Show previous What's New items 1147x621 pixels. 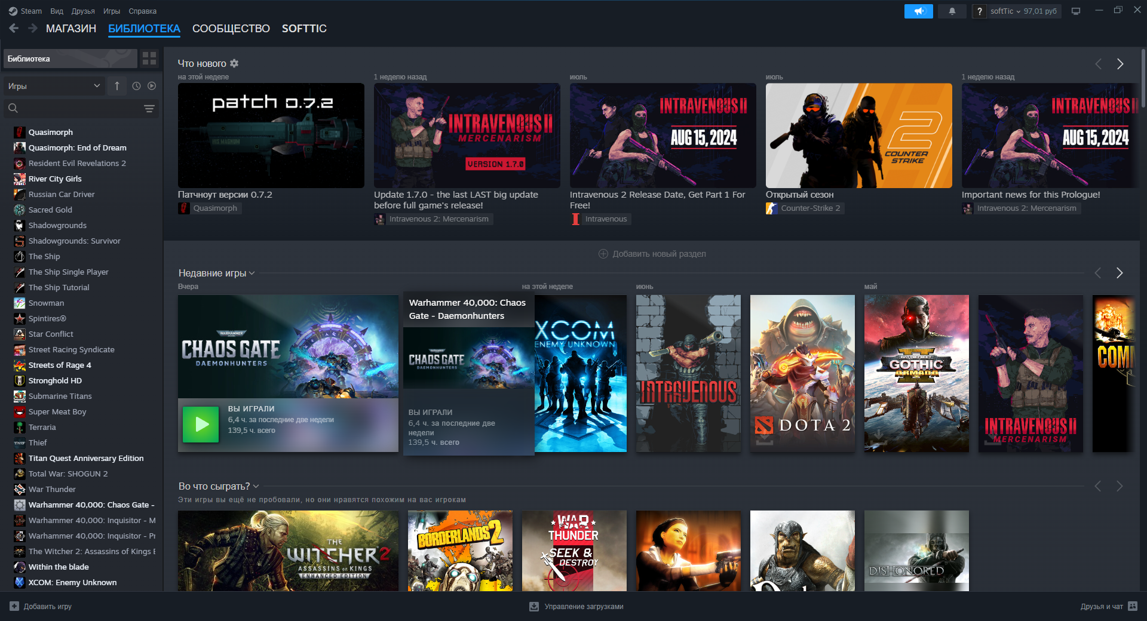(1098, 64)
